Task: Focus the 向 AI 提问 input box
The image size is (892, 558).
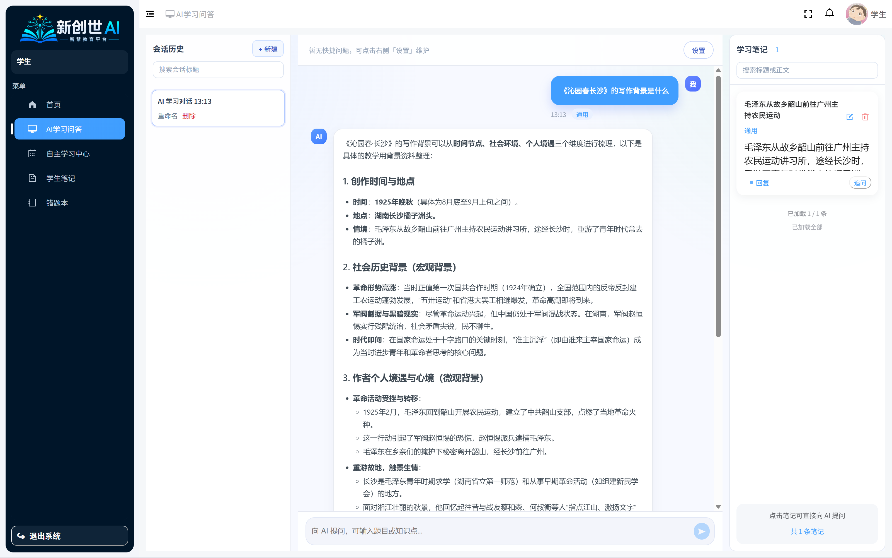Action: click(500, 531)
